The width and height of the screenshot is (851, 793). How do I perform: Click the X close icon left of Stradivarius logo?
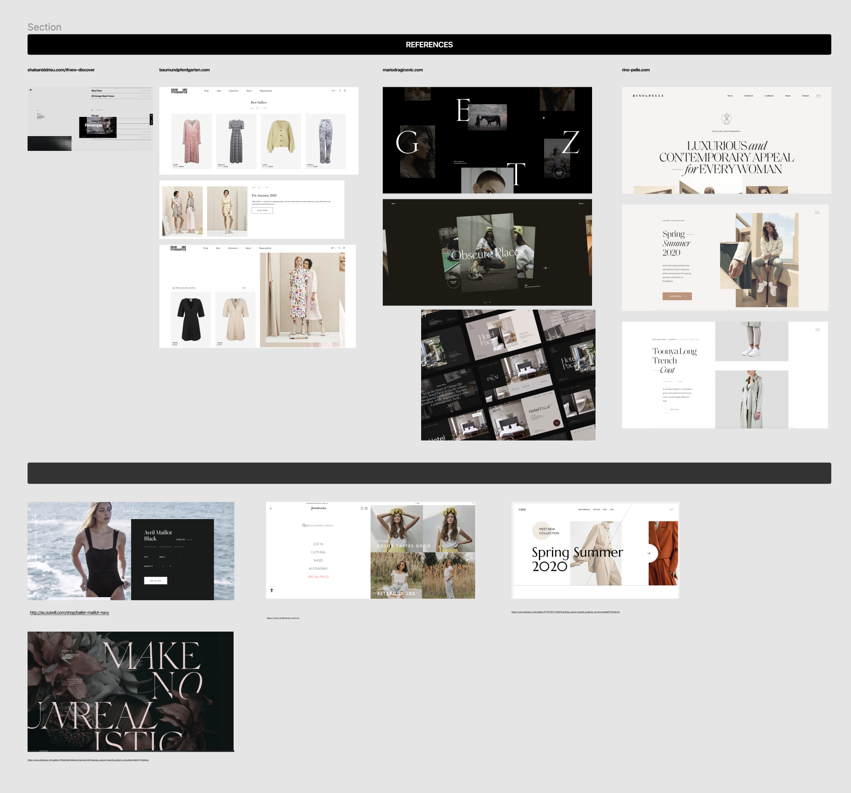click(271, 508)
